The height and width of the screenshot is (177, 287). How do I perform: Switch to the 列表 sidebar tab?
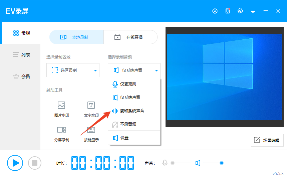[20, 54]
